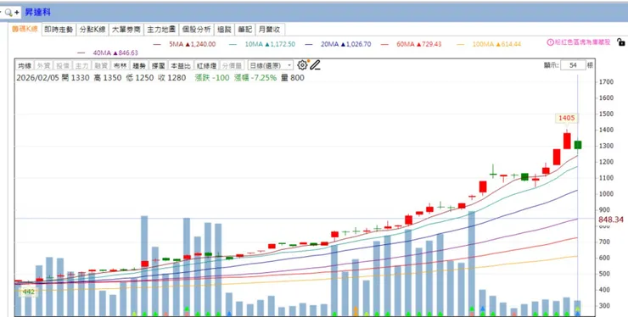Click the 漲幅 -7.25% percentage value
Image resolution: width=628 pixels, height=317 pixels.
(x=255, y=78)
